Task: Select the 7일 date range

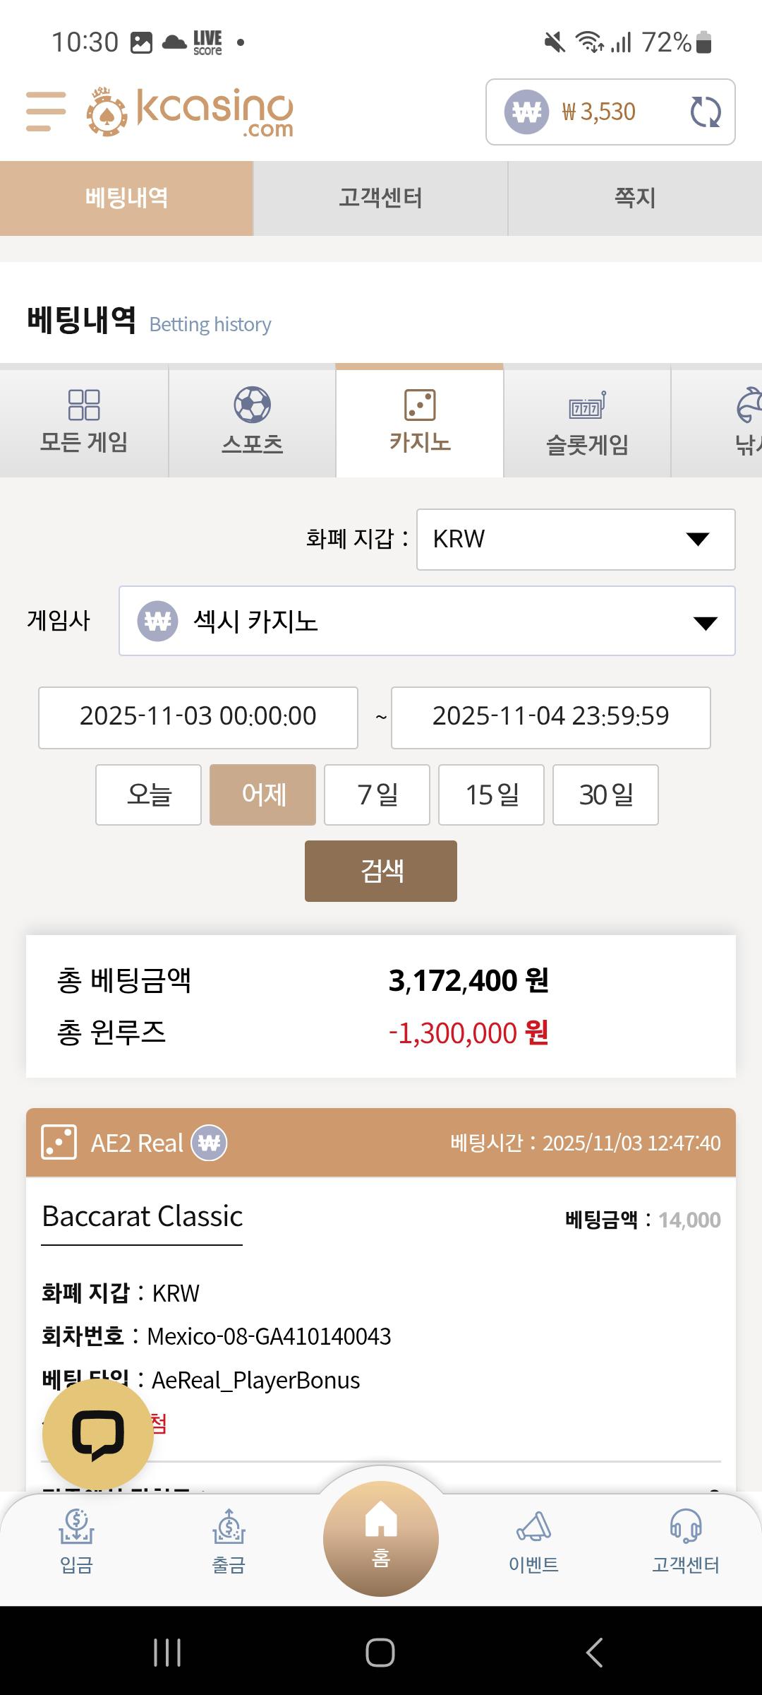Action: point(377,795)
